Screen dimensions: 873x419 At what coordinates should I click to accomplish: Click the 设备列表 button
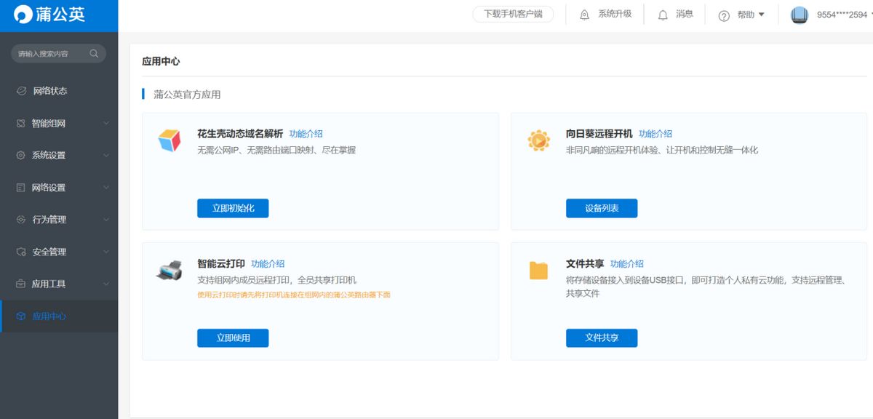click(602, 208)
